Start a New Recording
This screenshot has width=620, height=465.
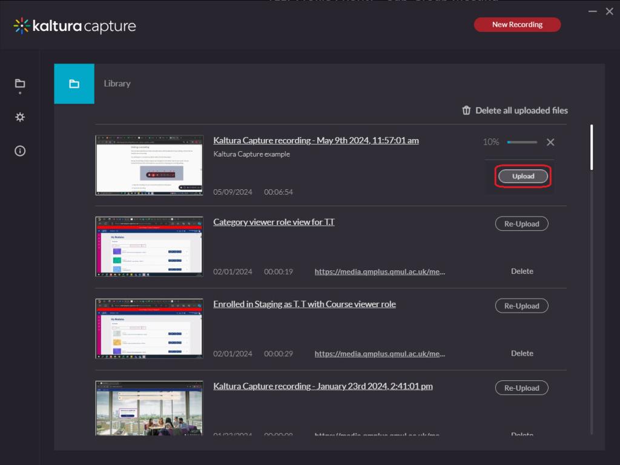pos(517,24)
